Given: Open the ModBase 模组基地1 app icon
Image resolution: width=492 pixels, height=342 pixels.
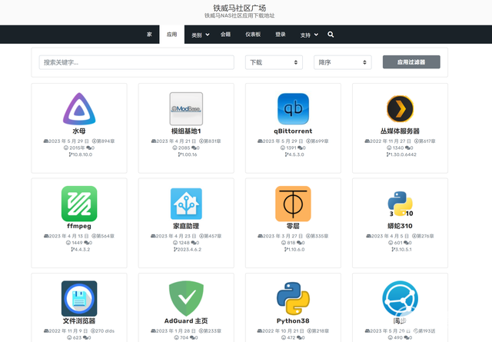Looking at the screenshot, I should pos(186,109).
